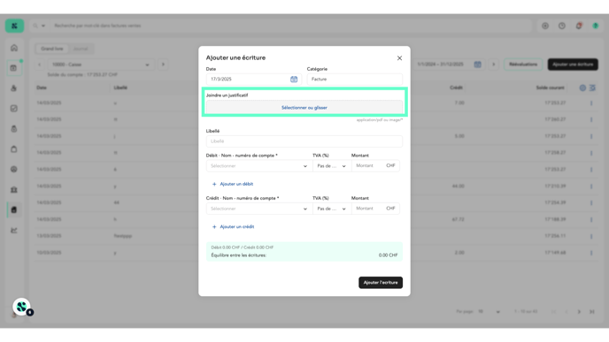Click the blue column settings icon in table header
The height and width of the screenshot is (342, 609).
tap(592, 88)
